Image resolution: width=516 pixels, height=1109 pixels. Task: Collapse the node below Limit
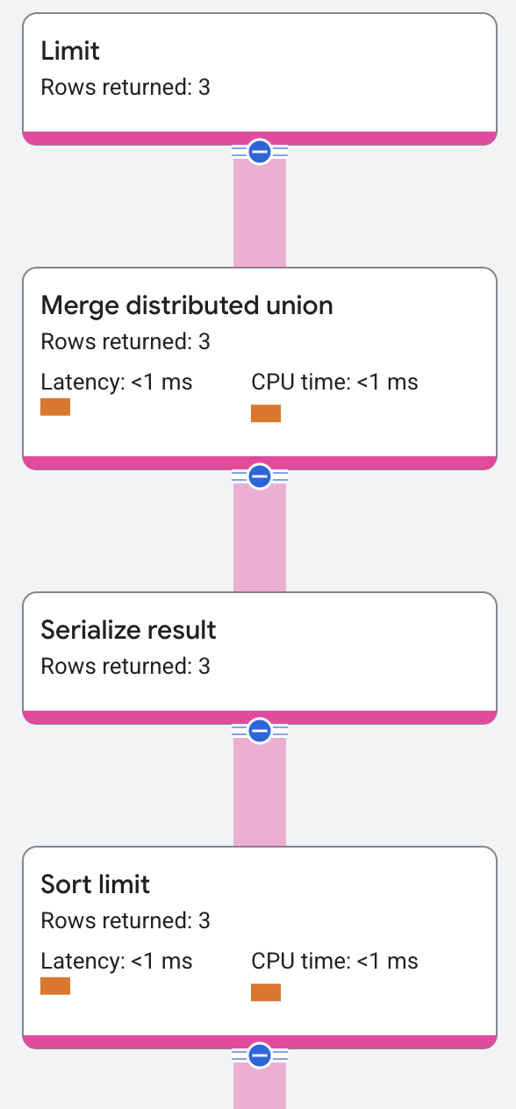(x=259, y=151)
